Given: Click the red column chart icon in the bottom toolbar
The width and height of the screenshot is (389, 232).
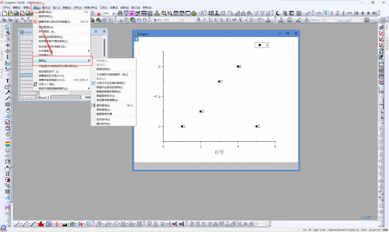Looking at the screenshot, I should (41, 225).
